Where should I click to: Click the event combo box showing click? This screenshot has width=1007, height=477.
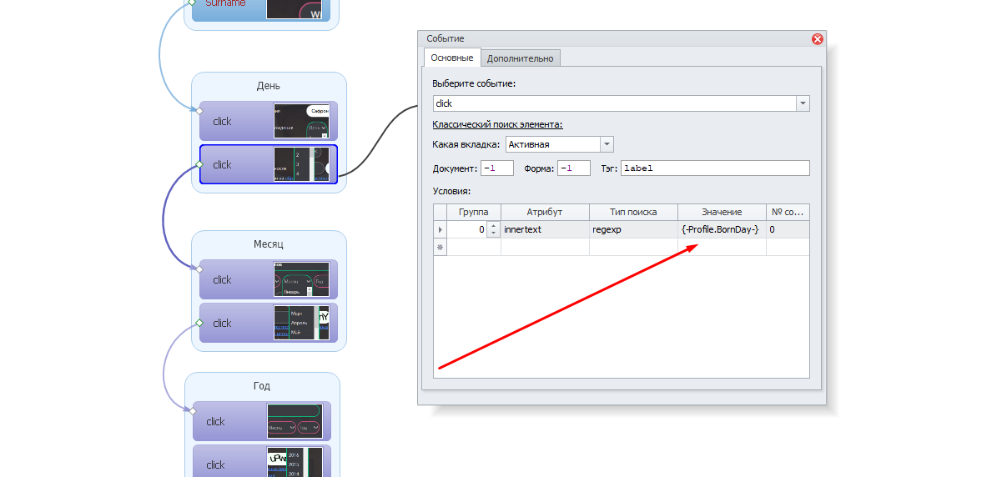pyautogui.click(x=622, y=103)
